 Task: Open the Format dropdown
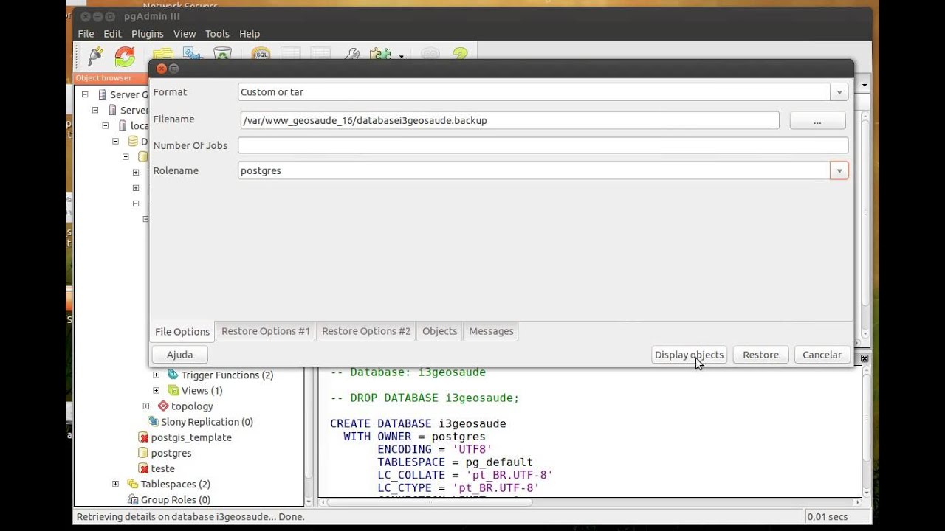(839, 92)
